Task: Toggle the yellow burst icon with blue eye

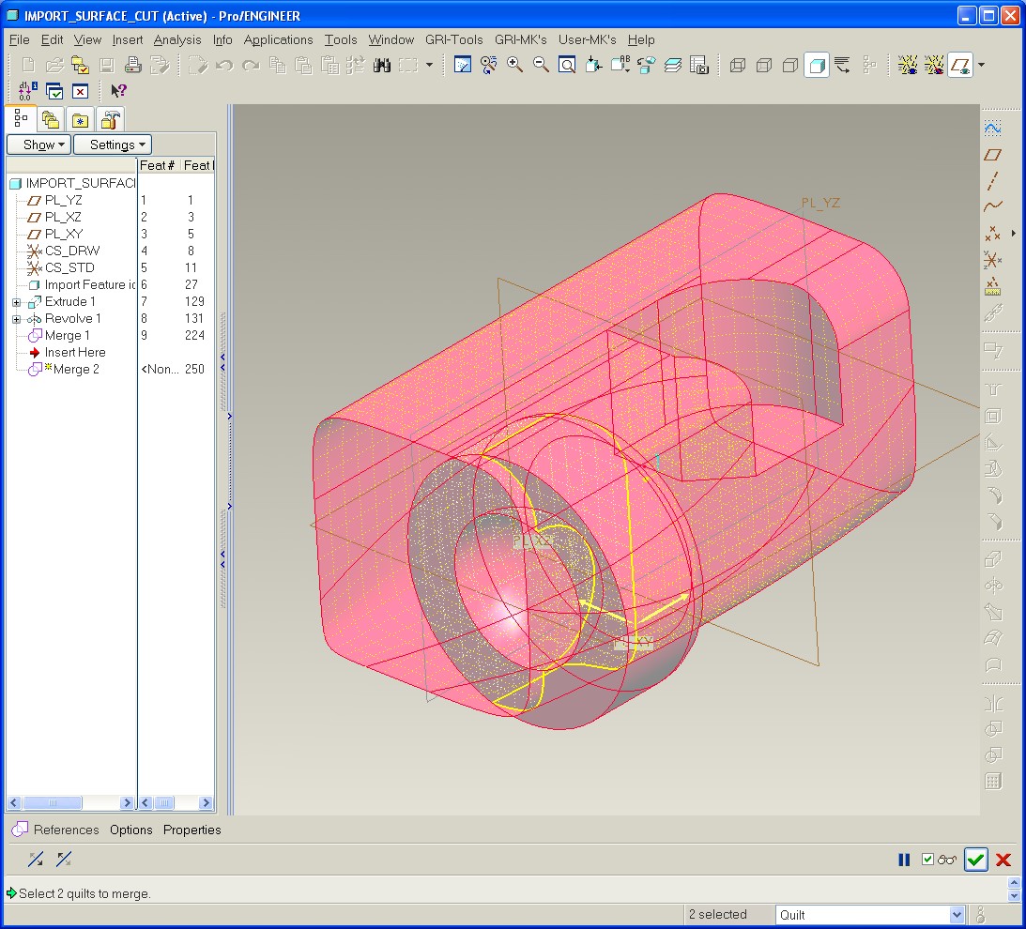Action: click(908, 65)
